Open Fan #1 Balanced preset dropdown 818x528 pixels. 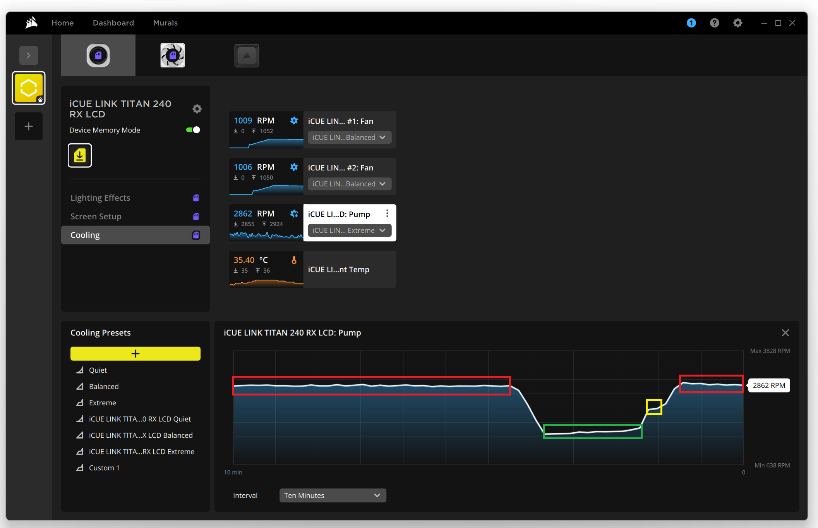point(350,138)
